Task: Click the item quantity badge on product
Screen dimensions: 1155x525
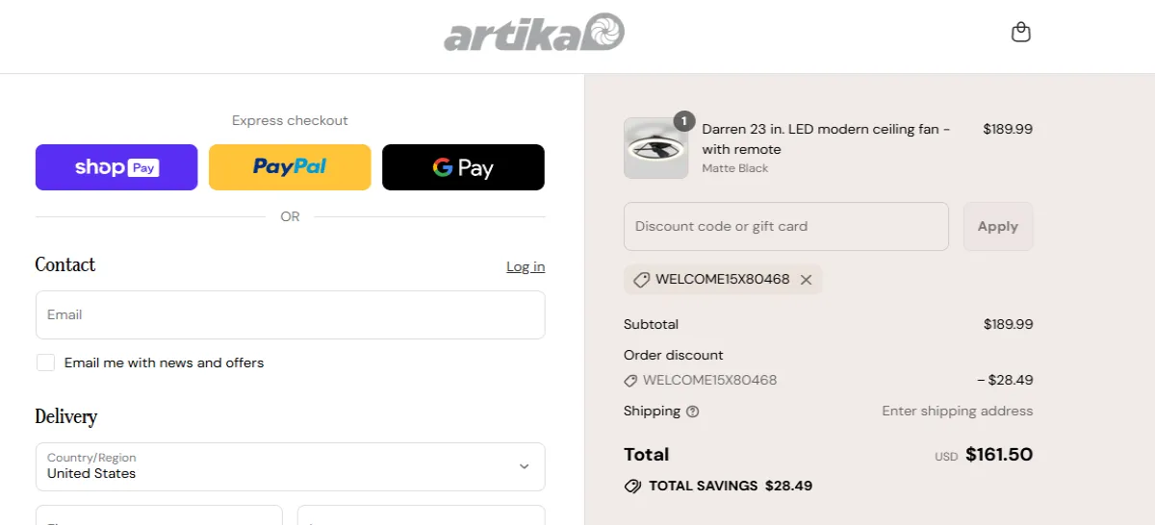Action: click(683, 121)
